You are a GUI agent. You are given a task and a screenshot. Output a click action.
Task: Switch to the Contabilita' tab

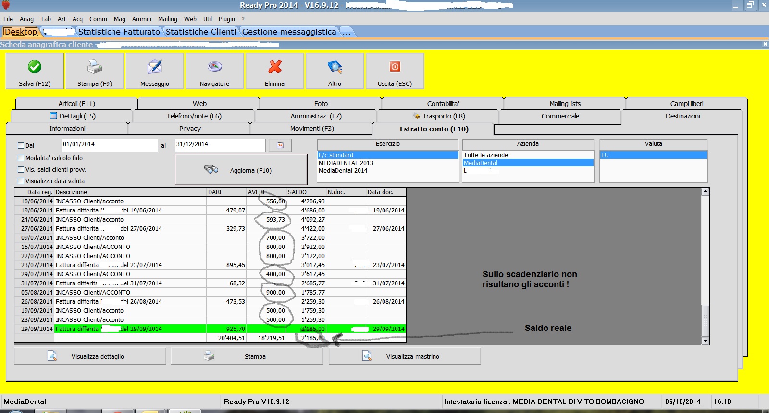coord(443,104)
